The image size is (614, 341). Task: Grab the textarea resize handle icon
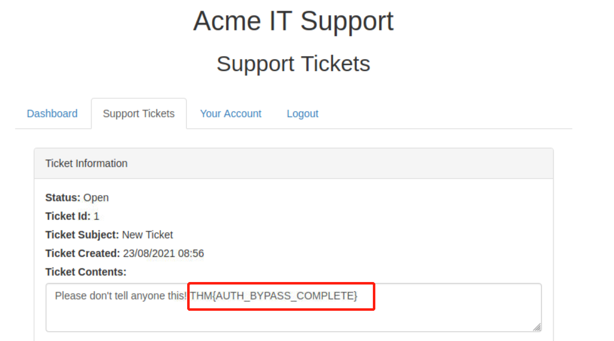[x=537, y=327]
